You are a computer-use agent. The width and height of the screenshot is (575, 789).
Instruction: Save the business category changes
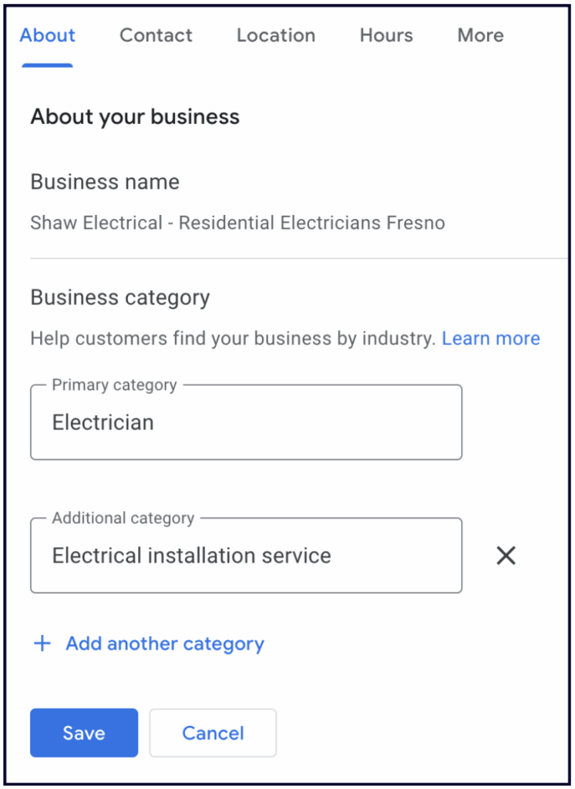[x=84, y=733]
